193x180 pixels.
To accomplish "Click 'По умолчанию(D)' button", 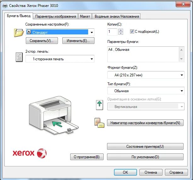I will point(145,157).
